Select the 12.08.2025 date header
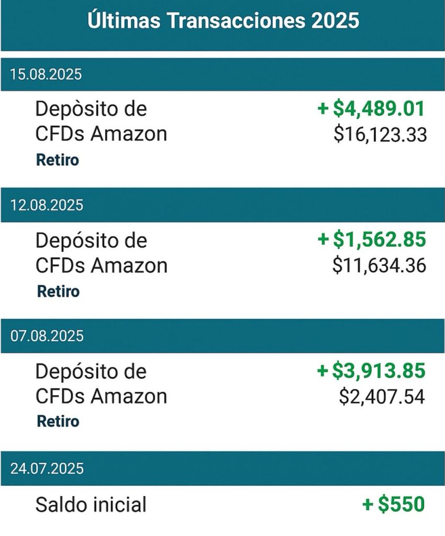 47,205
